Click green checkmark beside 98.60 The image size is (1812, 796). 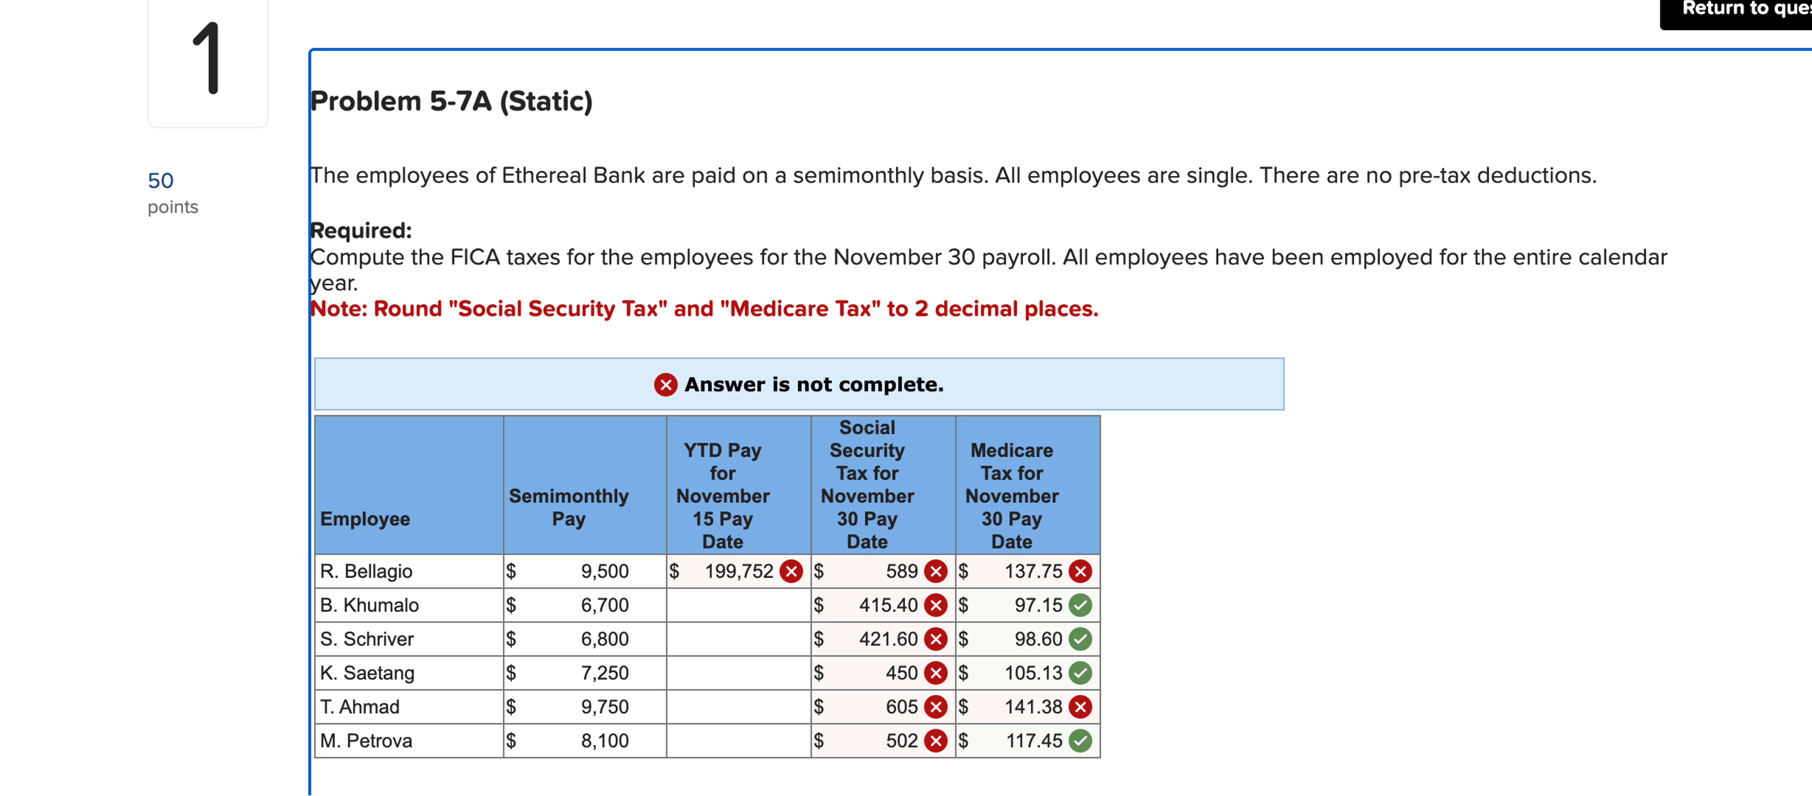click(1080, 639)
